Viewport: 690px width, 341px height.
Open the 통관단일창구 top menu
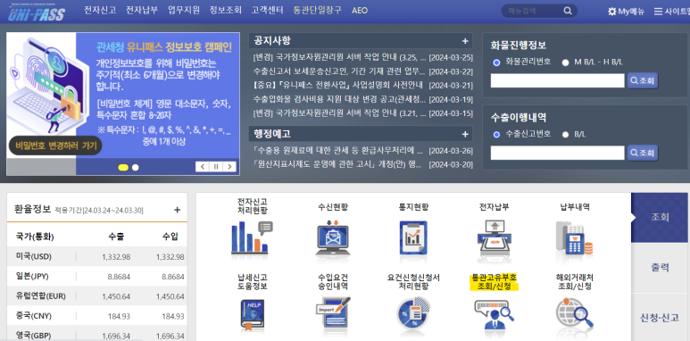coord(317,10)
